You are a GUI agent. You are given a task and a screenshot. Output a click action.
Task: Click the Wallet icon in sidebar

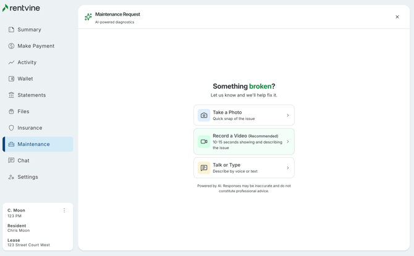11,79
